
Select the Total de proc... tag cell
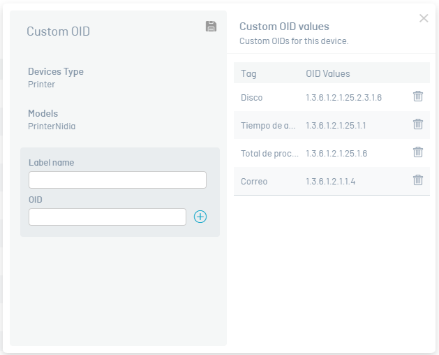tap(269, 153)
